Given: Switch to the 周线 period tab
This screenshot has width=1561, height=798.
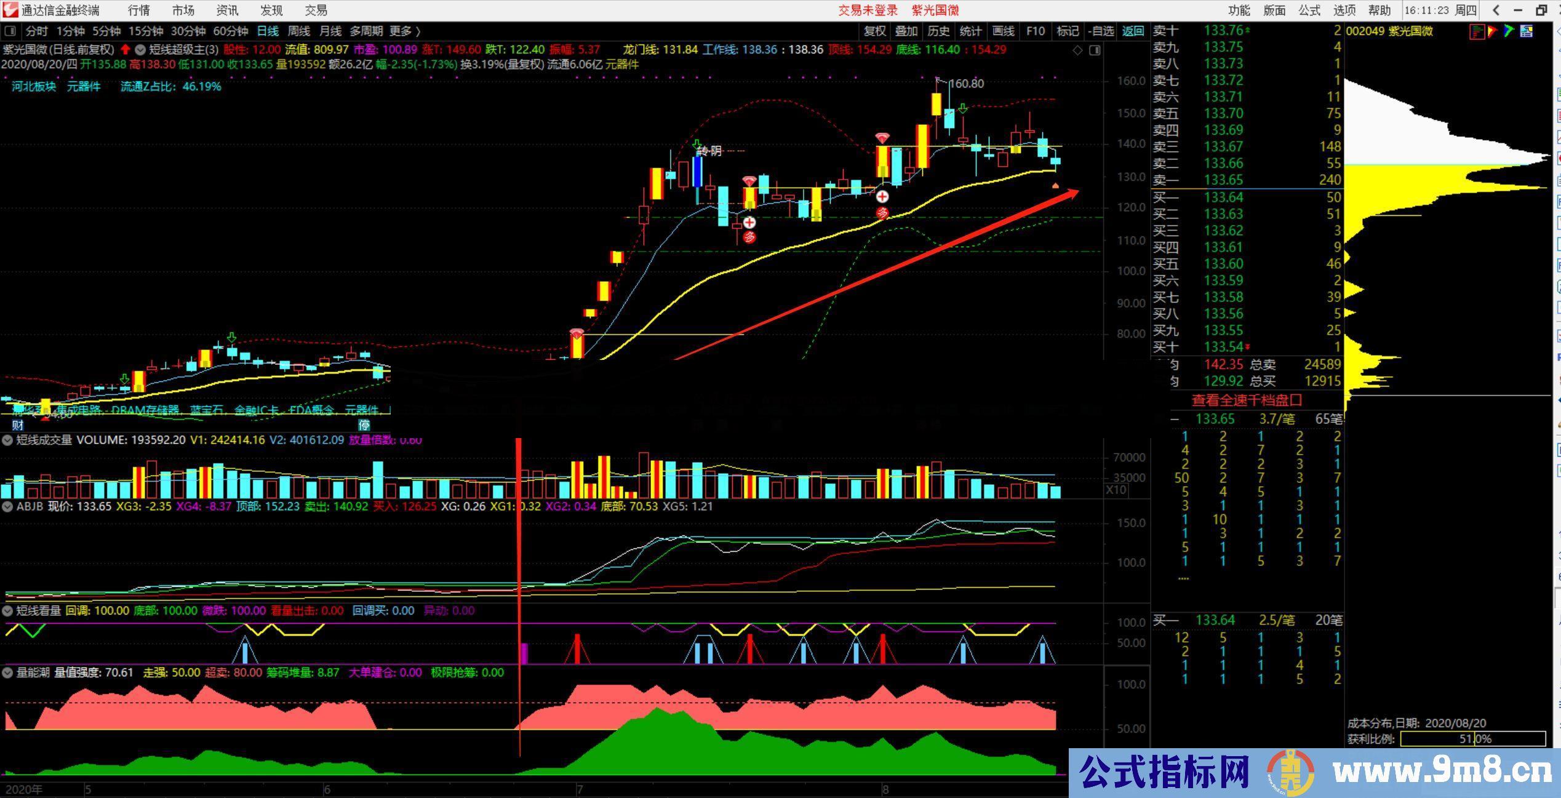Looking at the screenshot, I should [x=299, y=31].
